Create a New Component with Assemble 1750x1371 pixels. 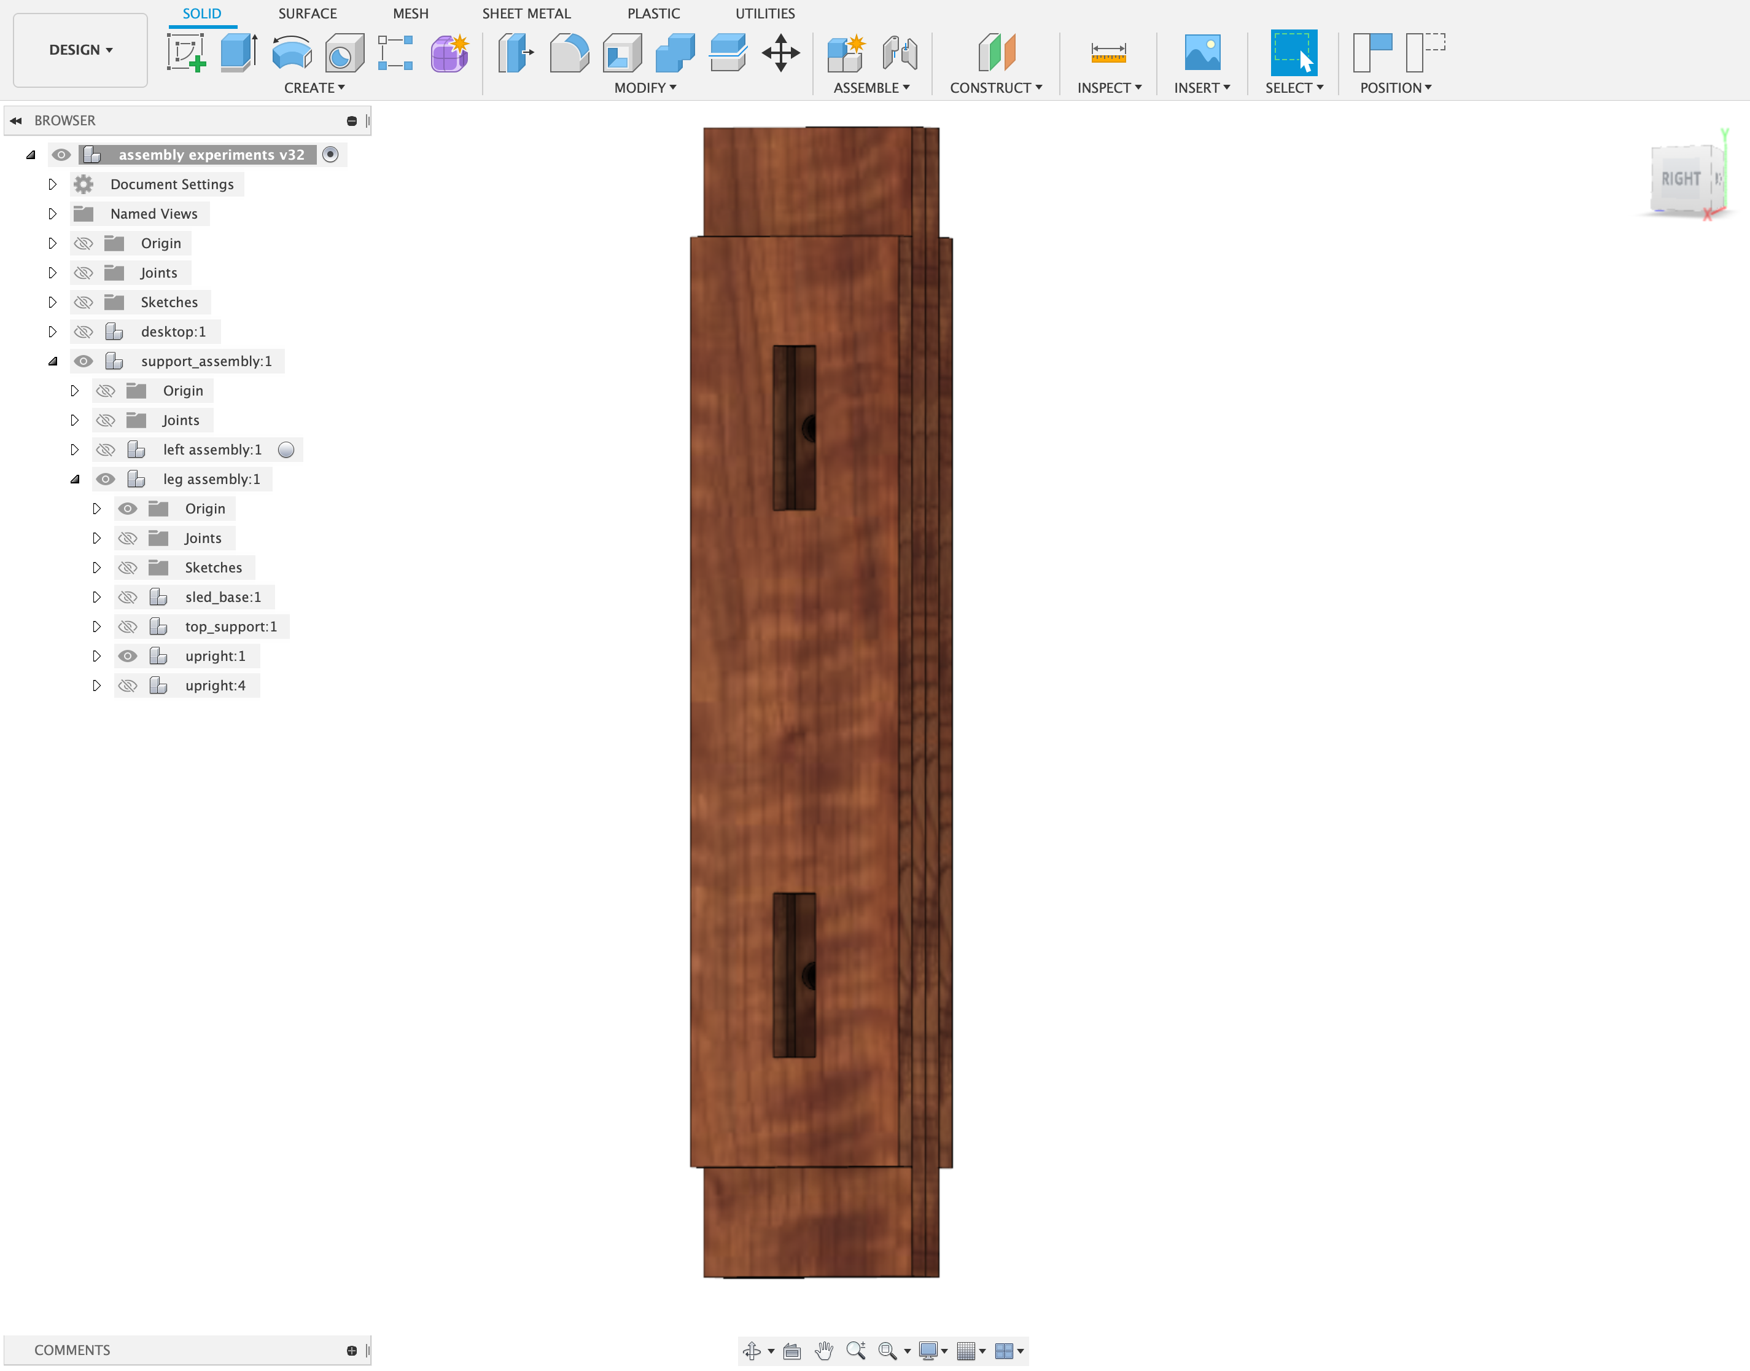tap(844, 54)
